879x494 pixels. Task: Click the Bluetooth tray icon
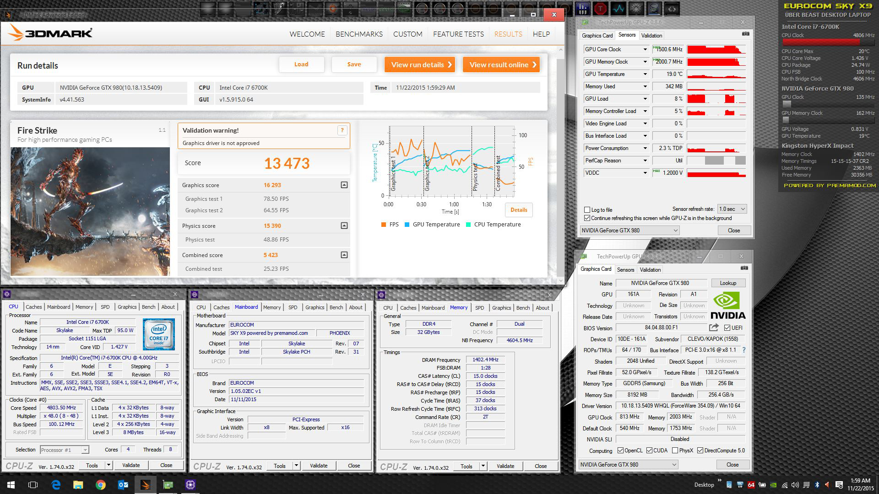click(817, 485)
